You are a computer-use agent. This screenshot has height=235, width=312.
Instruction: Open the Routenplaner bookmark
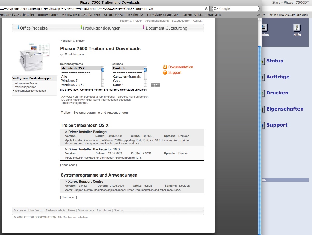point(48,15)
